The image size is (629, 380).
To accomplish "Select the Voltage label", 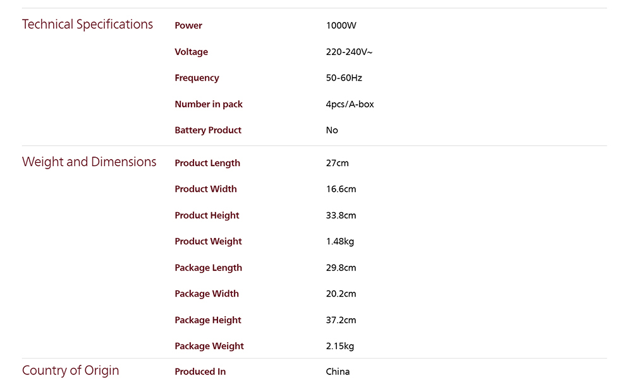I will [191, 52].
